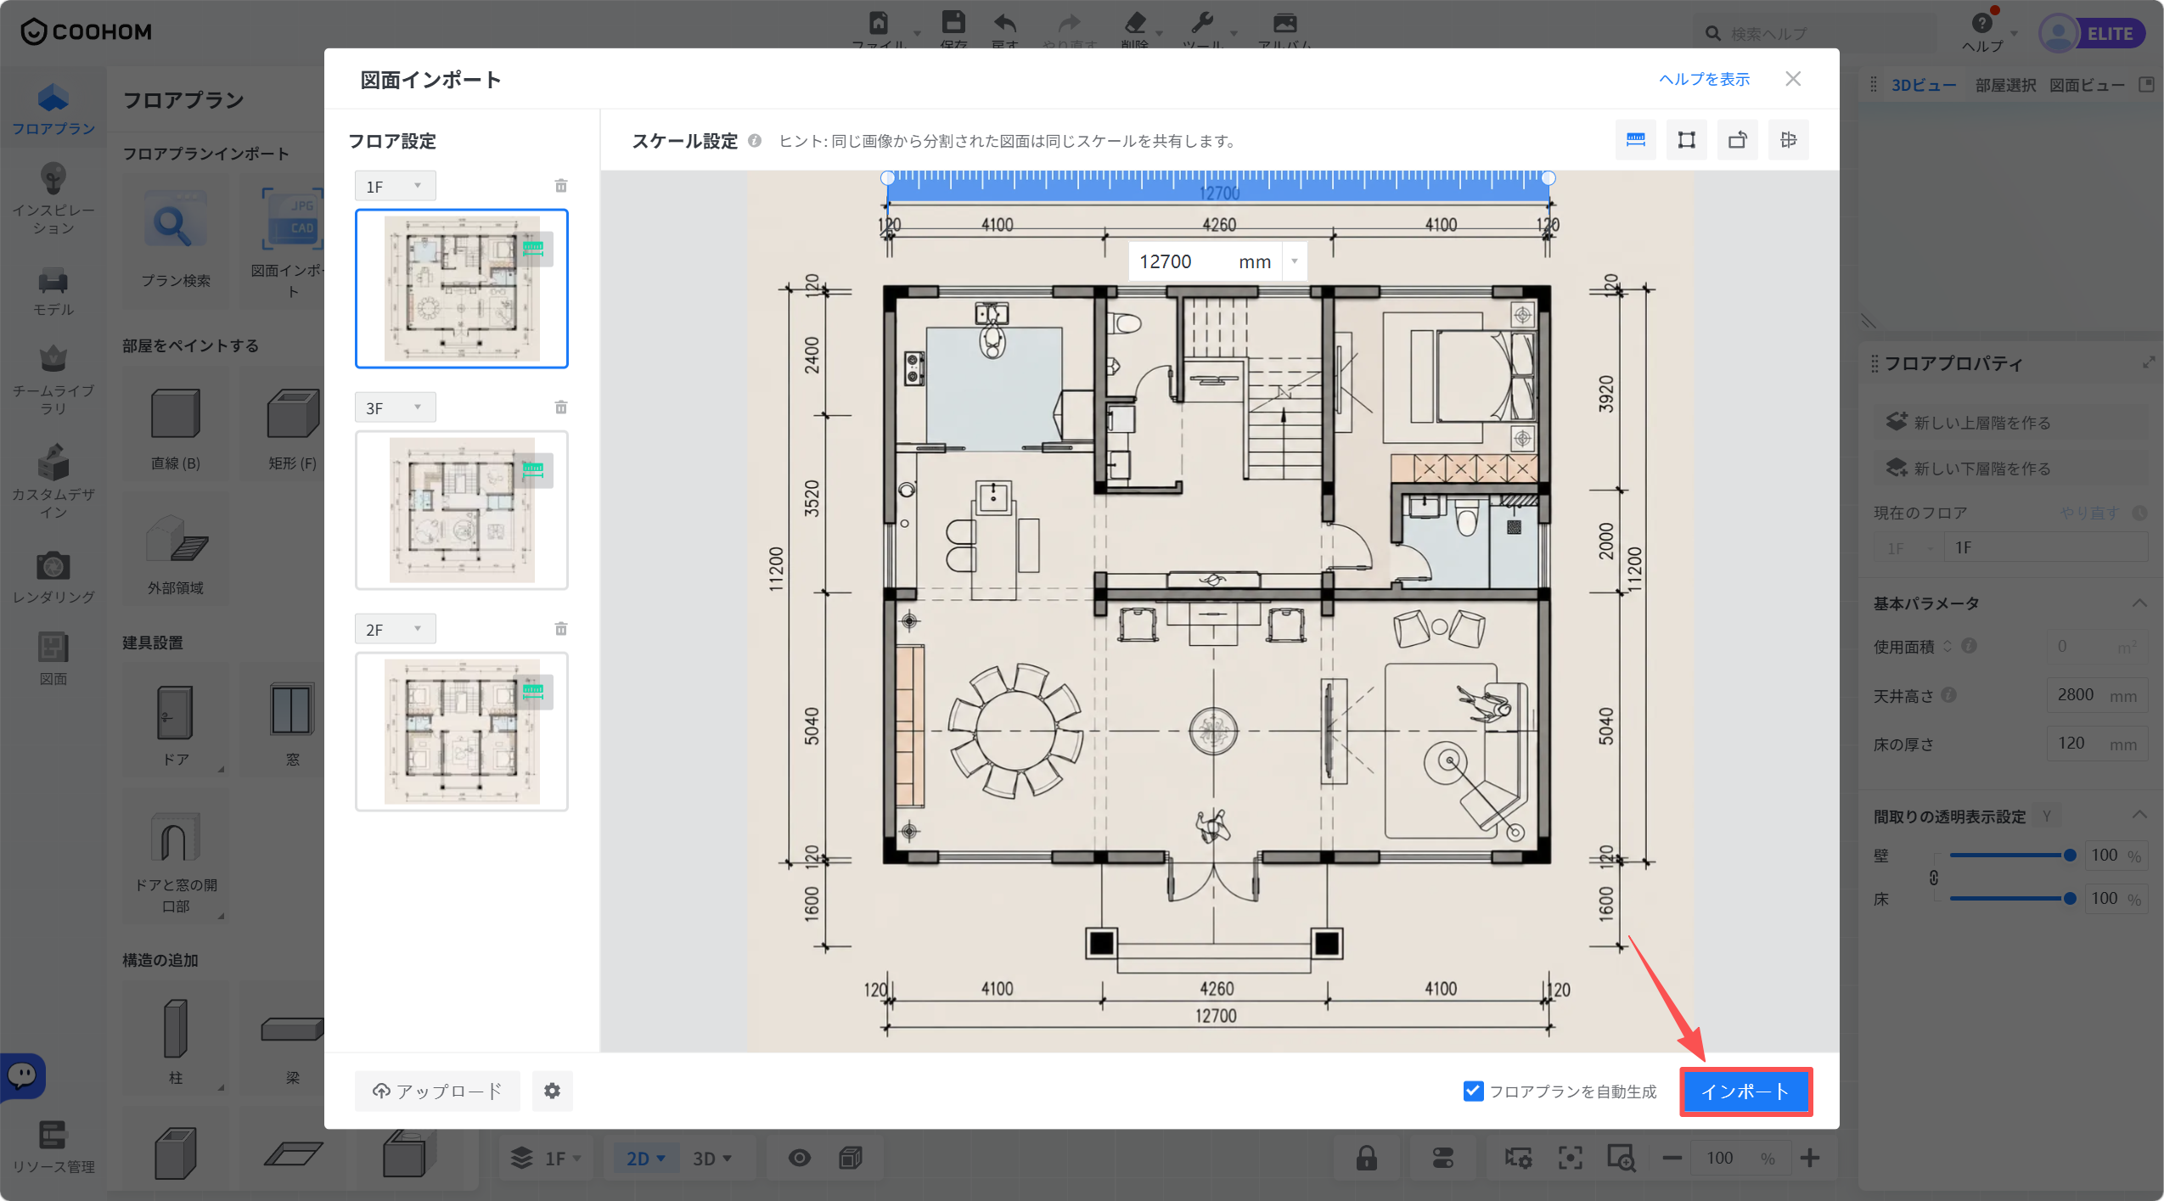Click the undo arrow in top toolbar
The width and height of the screenshot is (2164, 1201).
coord(1004,23)
